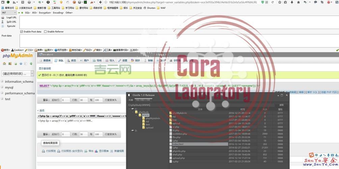Click the shell.php file icon
This screenshot has width=339, height=169.
171,154
